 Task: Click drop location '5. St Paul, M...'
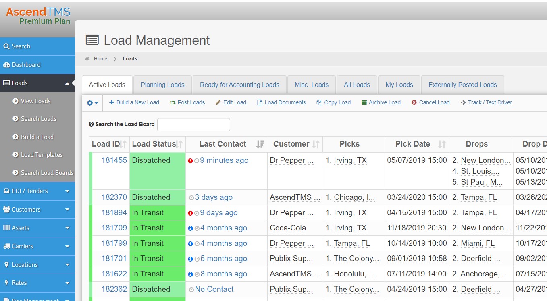click(478, 182)
